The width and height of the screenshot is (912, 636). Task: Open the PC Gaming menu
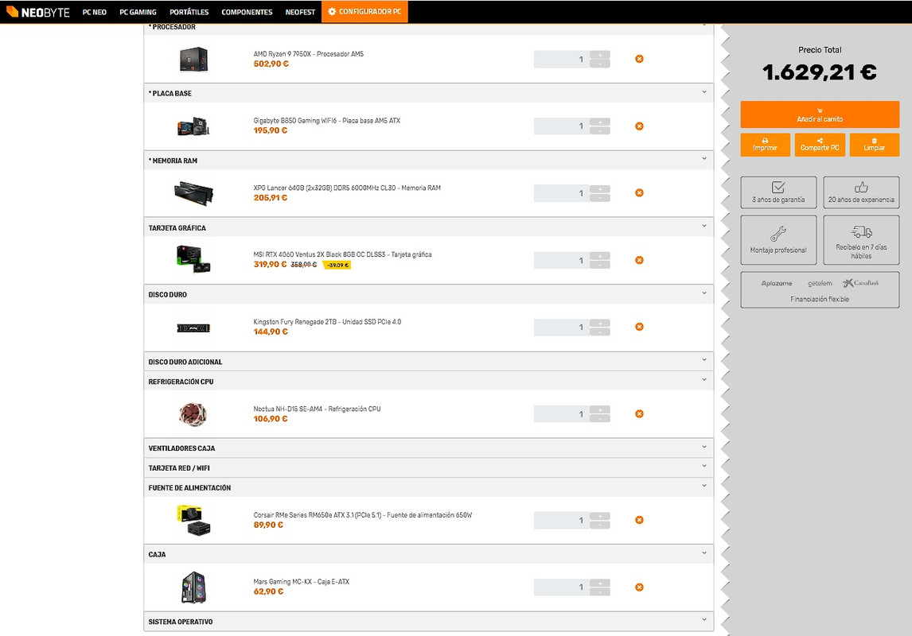click(x=138, y=12)
